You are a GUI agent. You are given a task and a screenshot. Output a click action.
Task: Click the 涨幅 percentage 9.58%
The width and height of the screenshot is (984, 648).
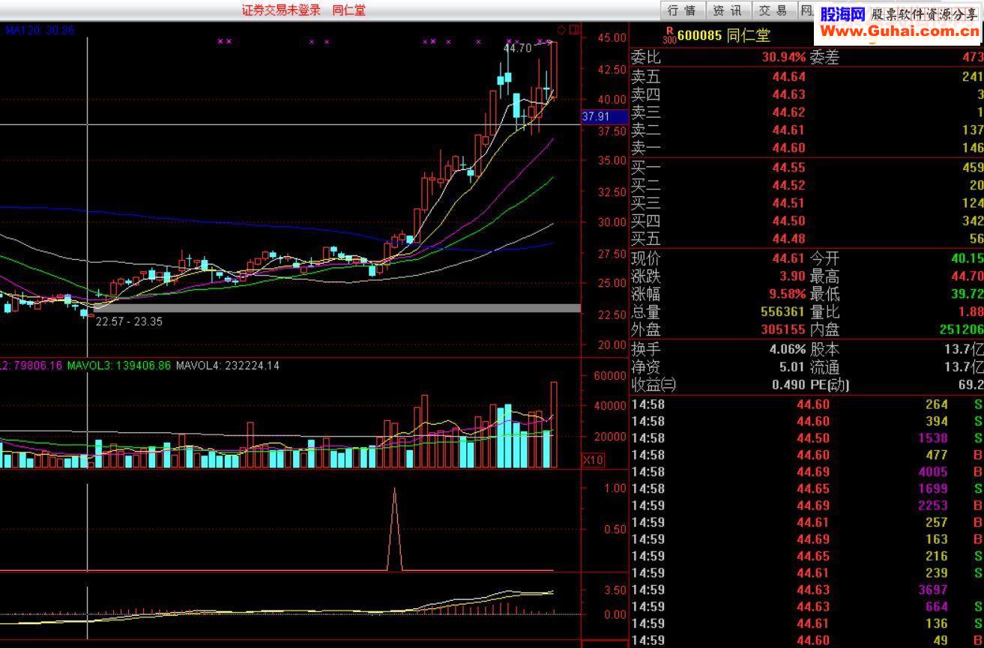(789, 294)
